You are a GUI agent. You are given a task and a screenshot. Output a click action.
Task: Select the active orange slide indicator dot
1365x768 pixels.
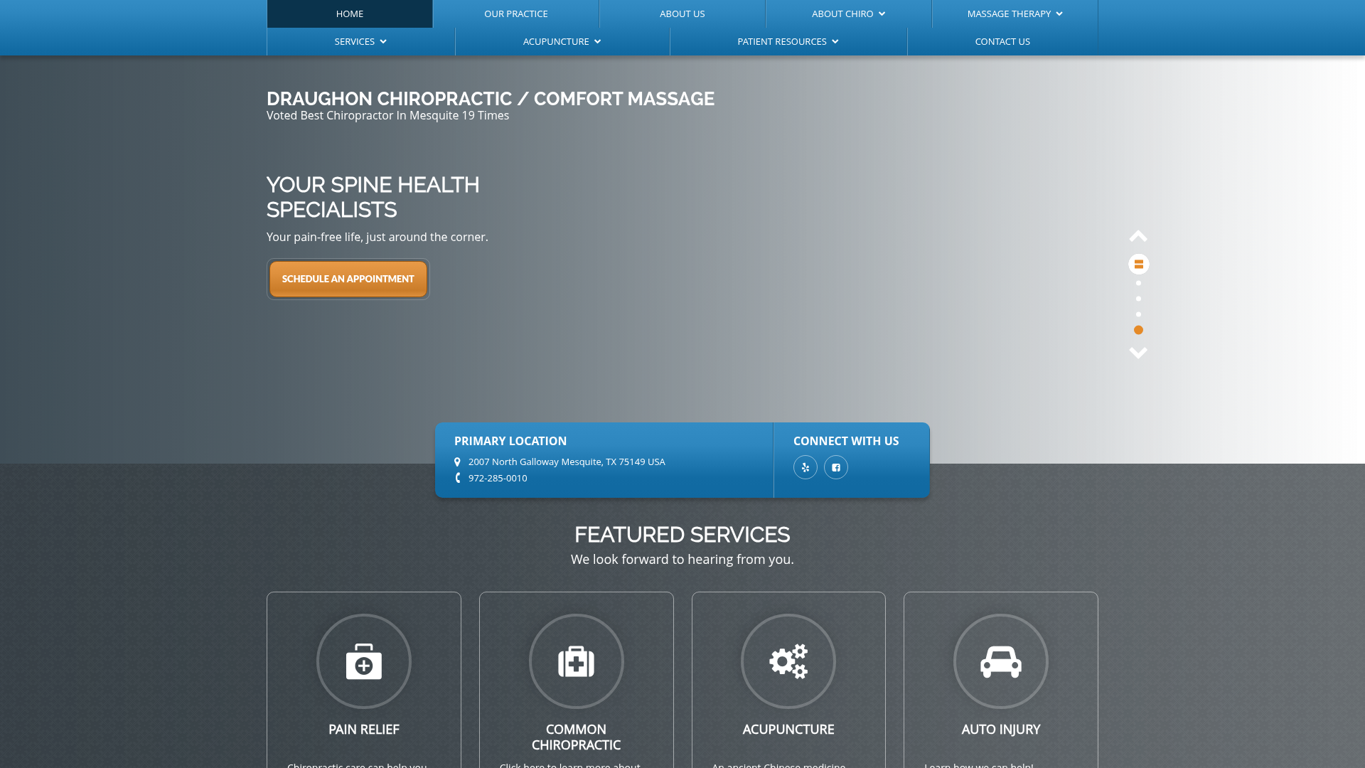pos(1138,330)
